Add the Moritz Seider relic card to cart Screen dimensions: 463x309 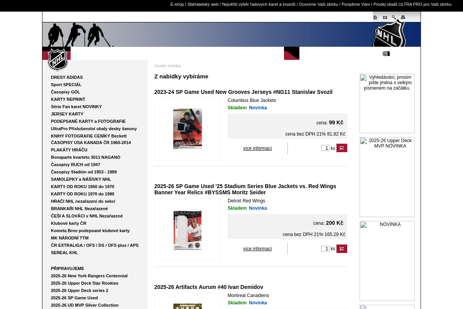(341, 249)
